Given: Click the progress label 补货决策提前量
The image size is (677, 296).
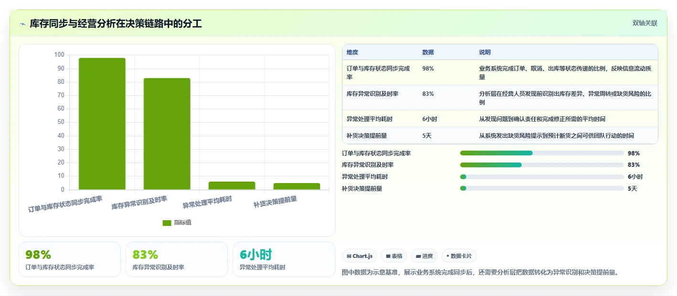Looking at the screenshot, I should pyautogui.click(x=362, y=188).
